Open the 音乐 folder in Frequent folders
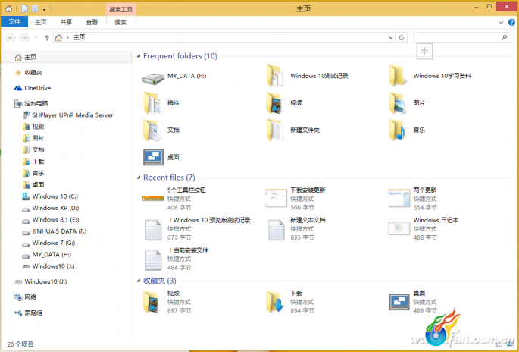This screenshot has height=352, width=519. pyautogui.click(x=407, y=130)
